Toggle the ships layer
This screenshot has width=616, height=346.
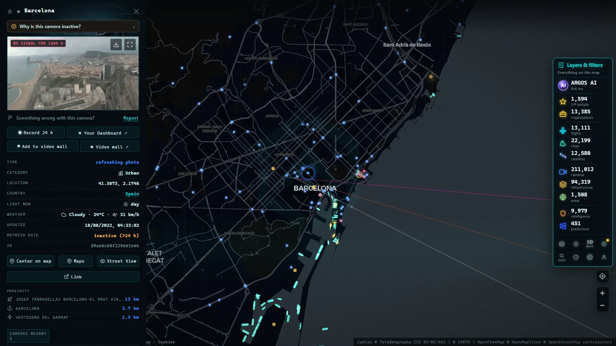(x=583, y=143)
